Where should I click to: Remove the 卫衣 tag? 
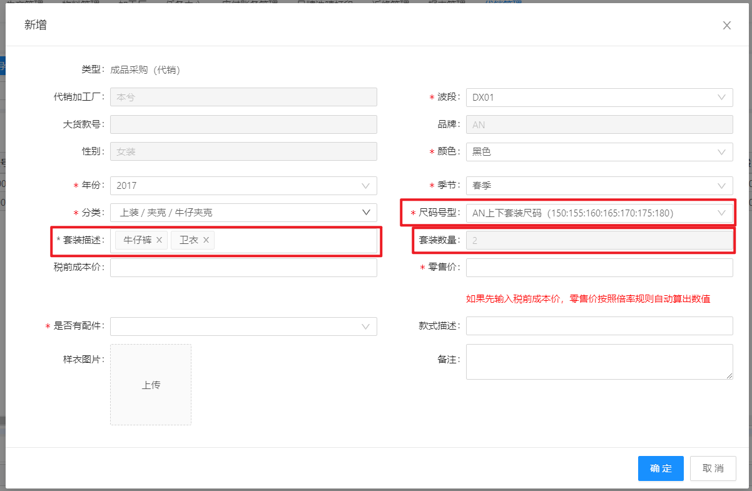[206, 240]
